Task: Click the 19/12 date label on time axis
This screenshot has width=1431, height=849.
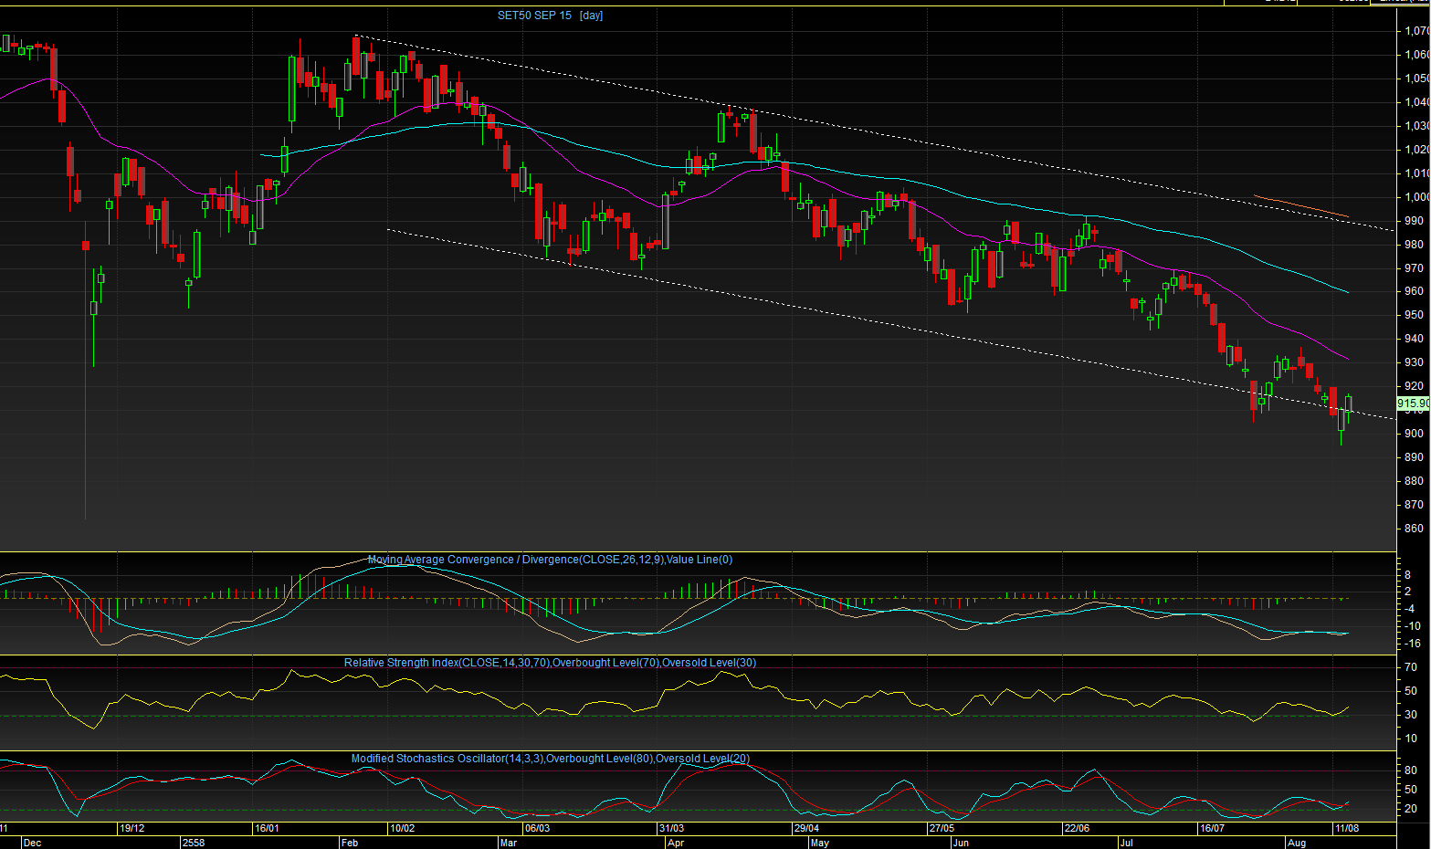Action: [132, 829]
